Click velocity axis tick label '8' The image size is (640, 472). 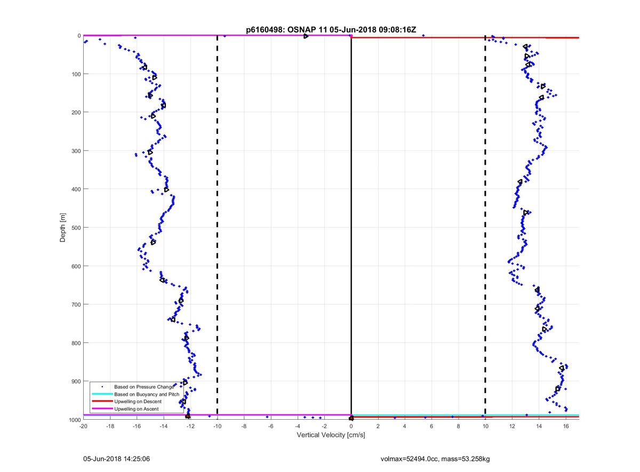[458, 426]
